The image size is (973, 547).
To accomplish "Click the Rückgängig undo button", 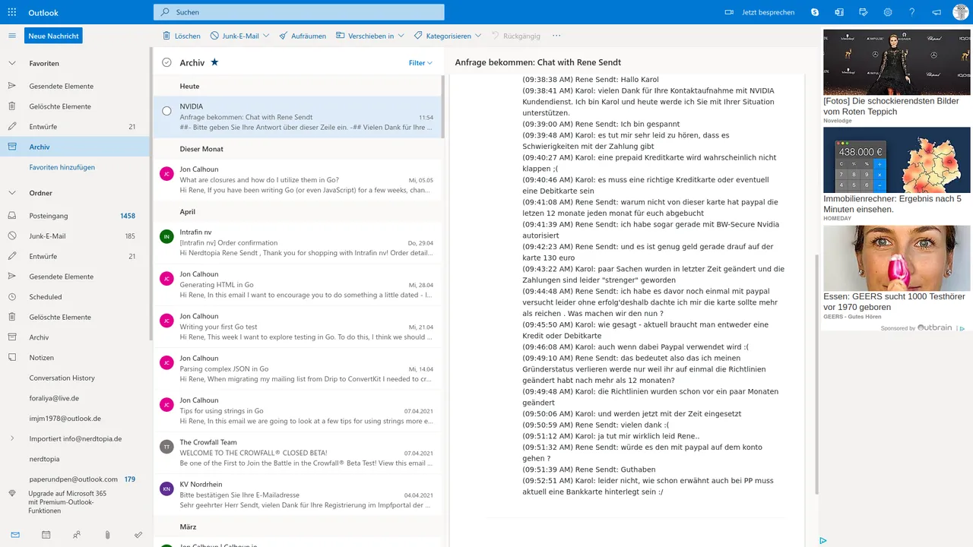I will coord(515,36).
